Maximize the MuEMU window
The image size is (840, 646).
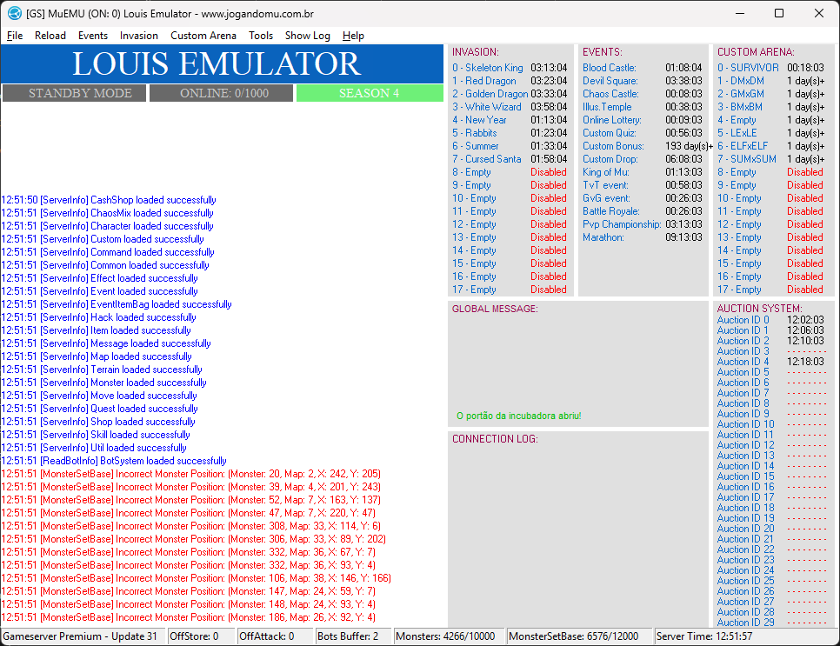pyautogui.click(x=779, y=13)
